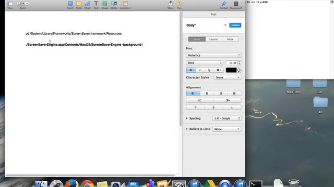Open the advanced text options gear
Viewport: 334px width, 187px height.
219,70
